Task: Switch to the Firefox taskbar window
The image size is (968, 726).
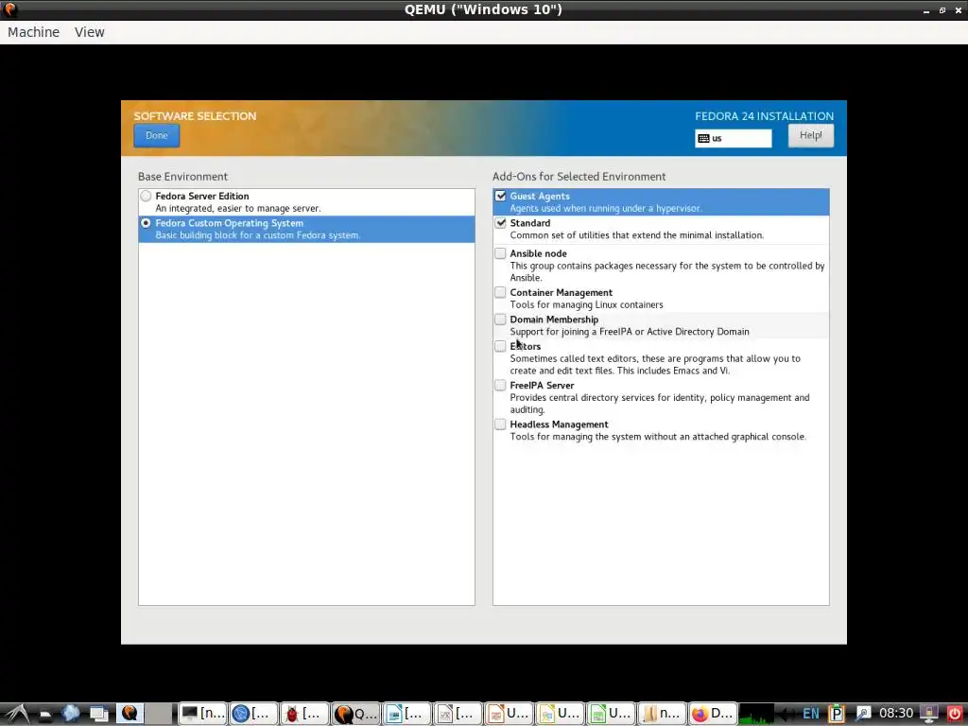Action: point(713,714)
